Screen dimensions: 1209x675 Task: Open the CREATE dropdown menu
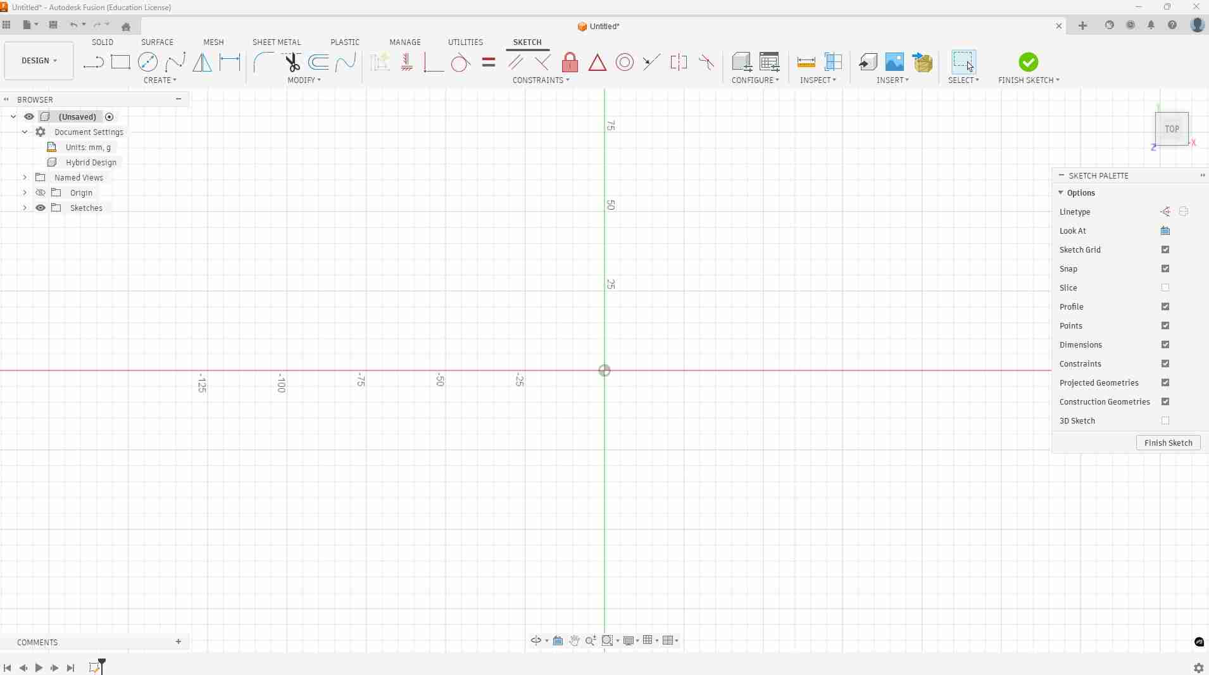tap(160, 80)
